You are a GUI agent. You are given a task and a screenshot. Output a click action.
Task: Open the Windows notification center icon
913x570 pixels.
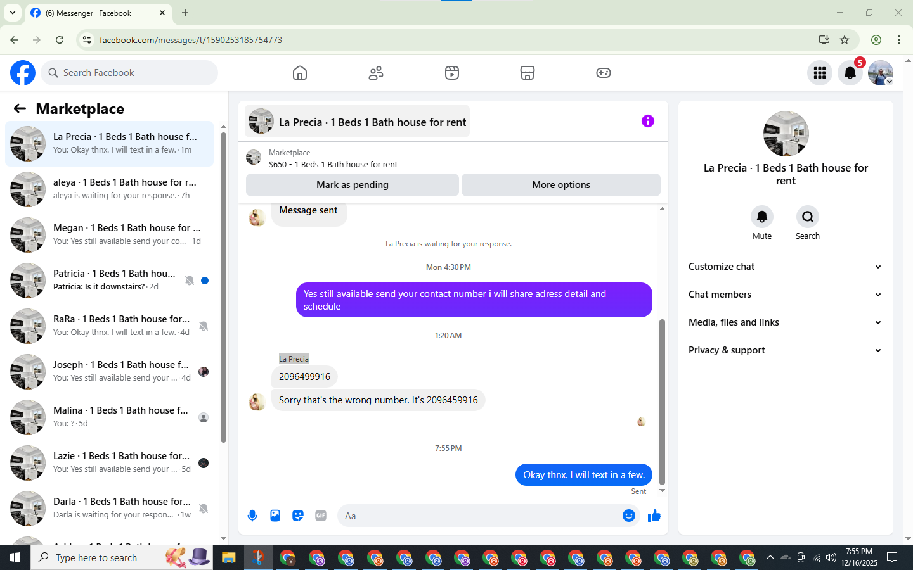pos(892,557)
